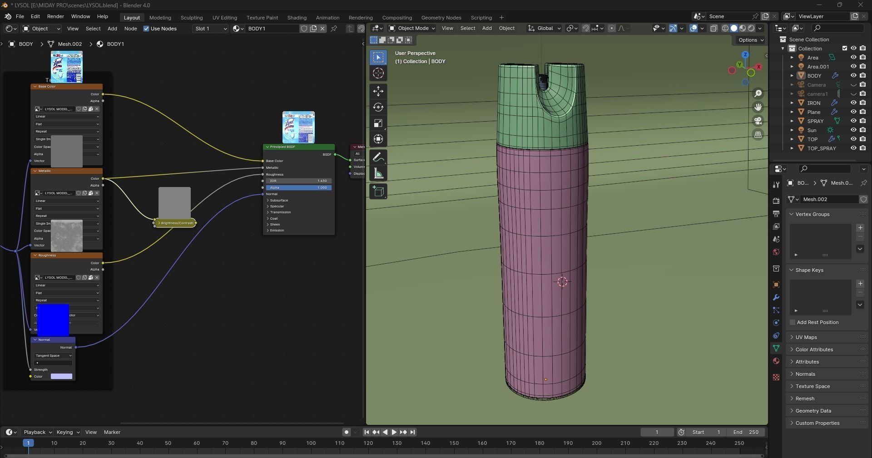Open the Object Data mesh properties tab
872x458 pixels.
click(776, 348)
